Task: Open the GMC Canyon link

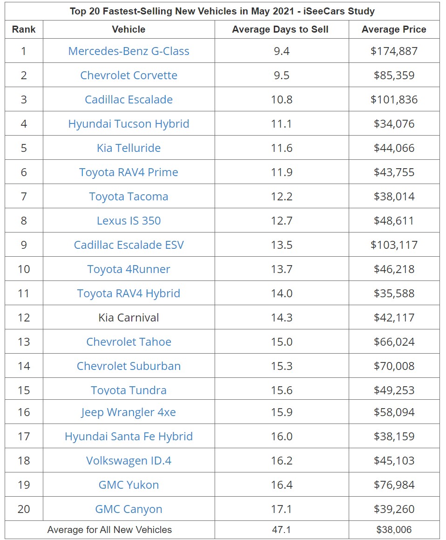Action: coord(128,509)
